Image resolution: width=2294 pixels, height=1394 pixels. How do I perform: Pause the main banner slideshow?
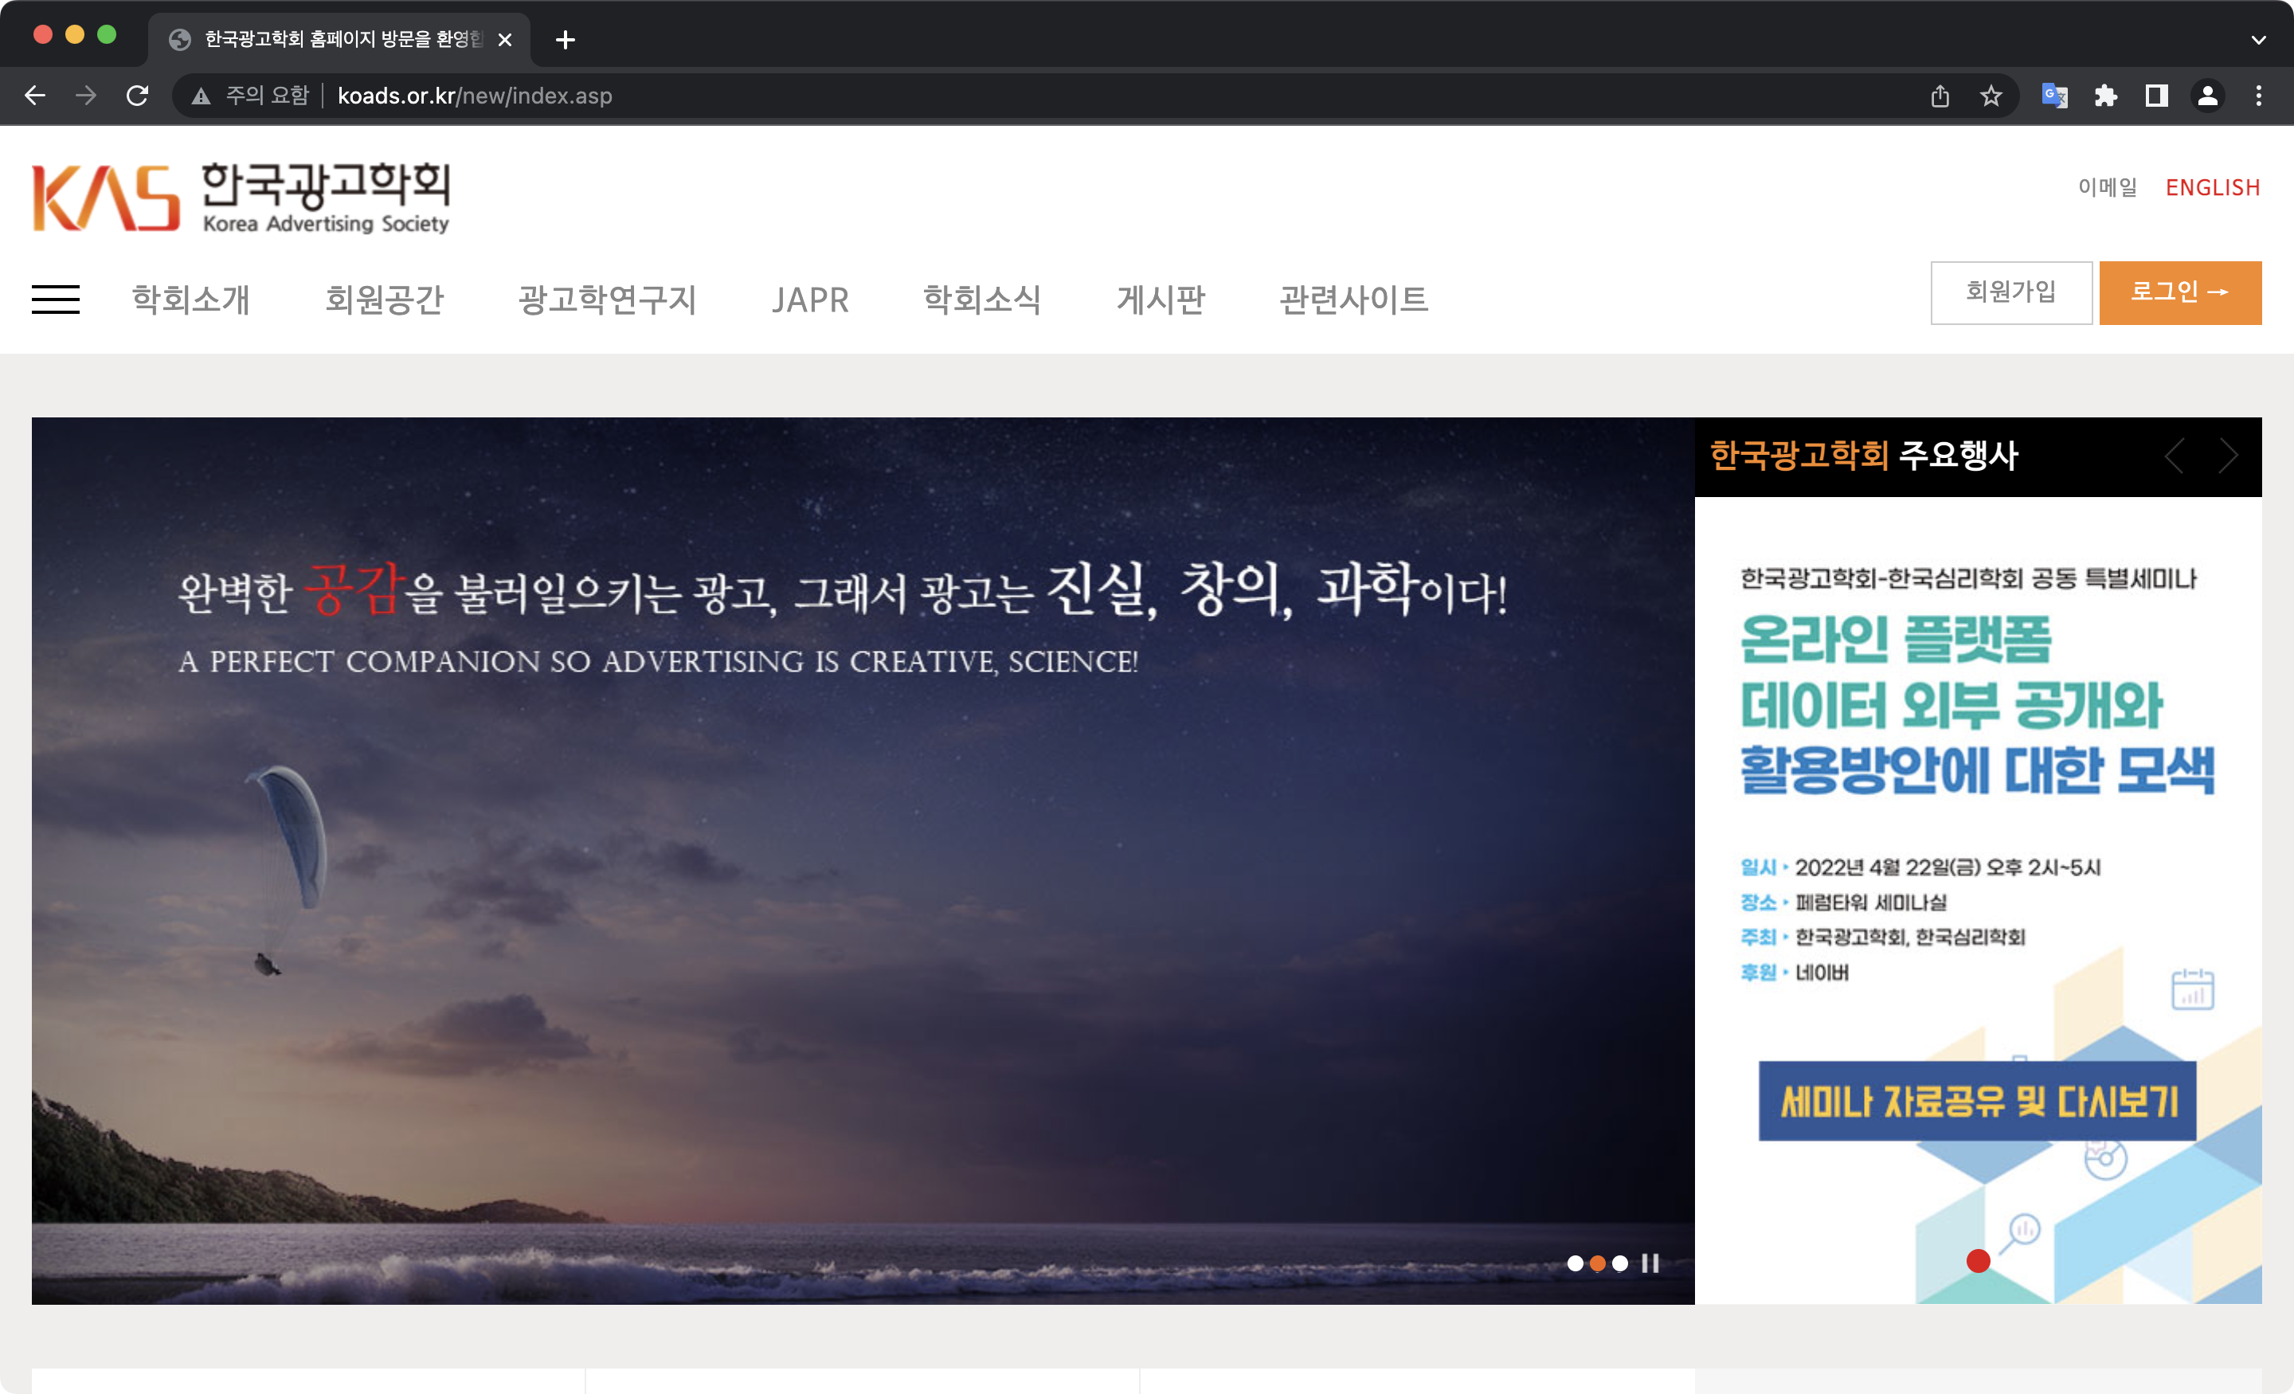1650,1263
